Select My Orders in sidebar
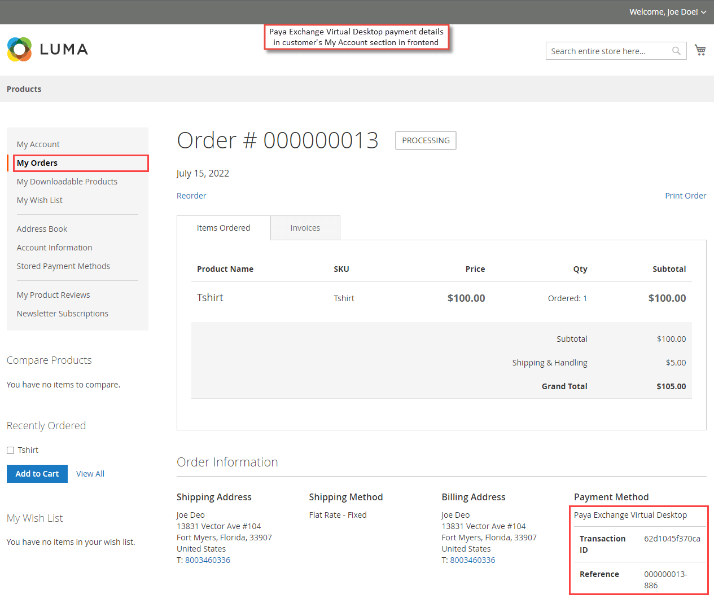Screen dimensions: 714x599 click(x=37, y=163)
